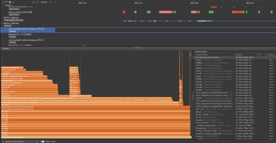Screen dimensions: 276x143
Task: Select the ffrtwk/CPU-1-6 [29889] thread
Action: [x=27, y=36]
